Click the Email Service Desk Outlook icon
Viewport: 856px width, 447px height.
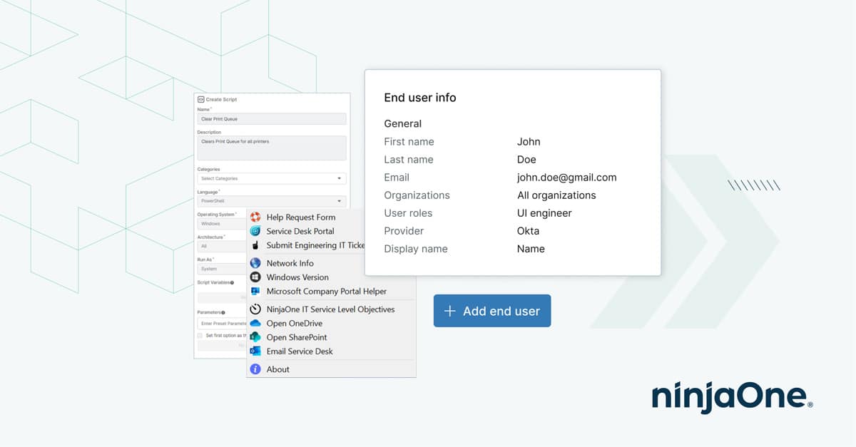point(255,351)
